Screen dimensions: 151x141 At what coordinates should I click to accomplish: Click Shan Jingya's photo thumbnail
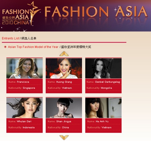pos(64,108)
